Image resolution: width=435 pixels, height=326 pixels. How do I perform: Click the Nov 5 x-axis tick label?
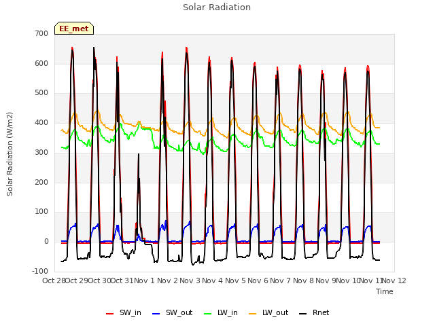[235, 280]
